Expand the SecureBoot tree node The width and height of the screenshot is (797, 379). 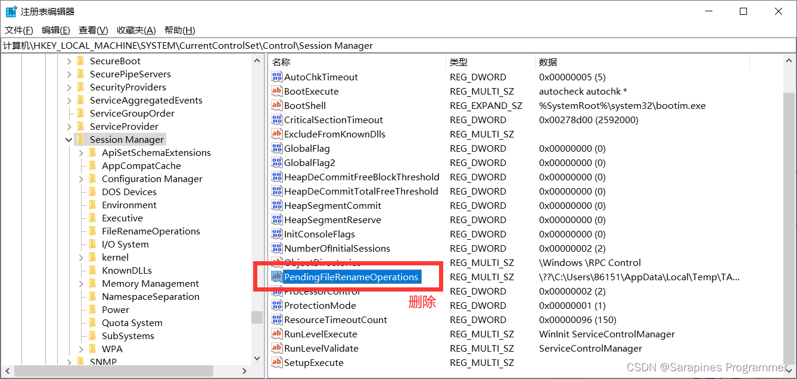(x=69, y=61)
